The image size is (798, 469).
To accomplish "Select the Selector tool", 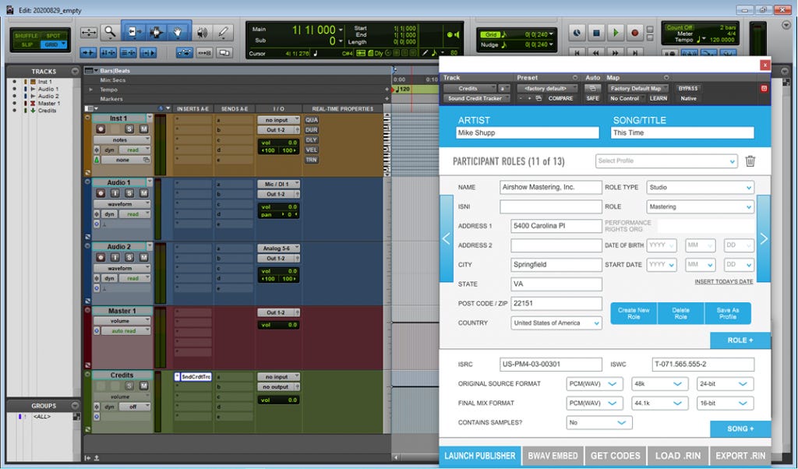I will tap(156, 32).
